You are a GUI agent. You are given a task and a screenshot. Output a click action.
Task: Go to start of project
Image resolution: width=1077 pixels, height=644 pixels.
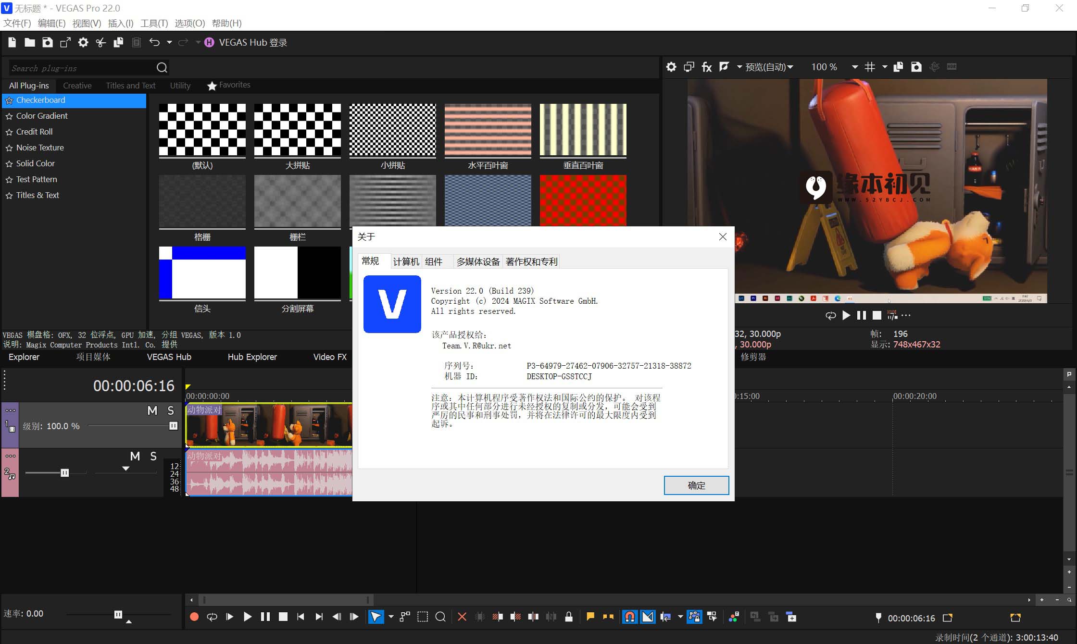pyautogui.click(x=301, y=617)
